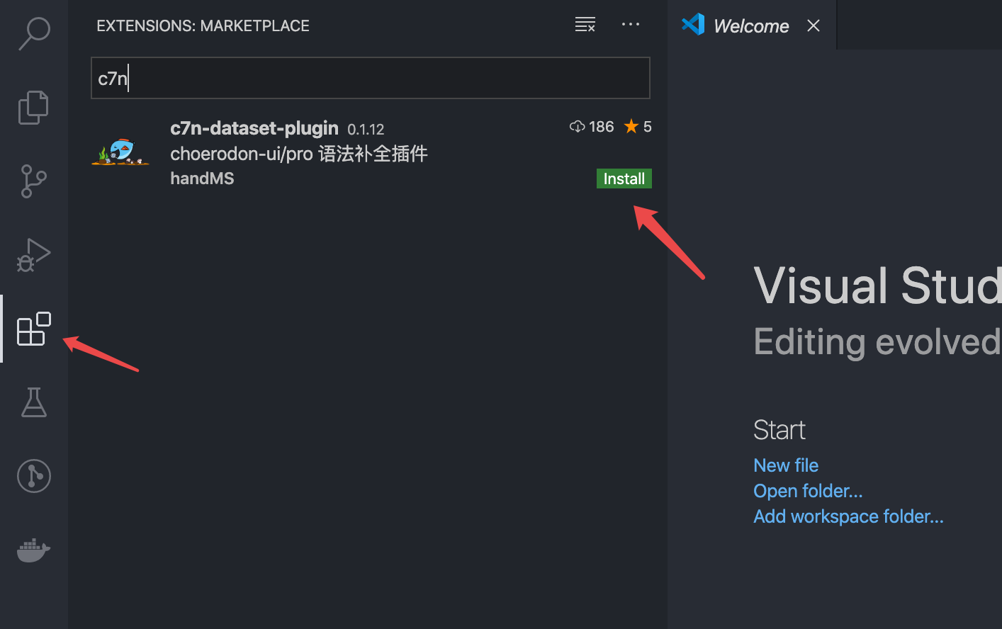Open the Explorer view
Image resolution: width=1002 pixels, height=629 pixels.
pos(33,107)
